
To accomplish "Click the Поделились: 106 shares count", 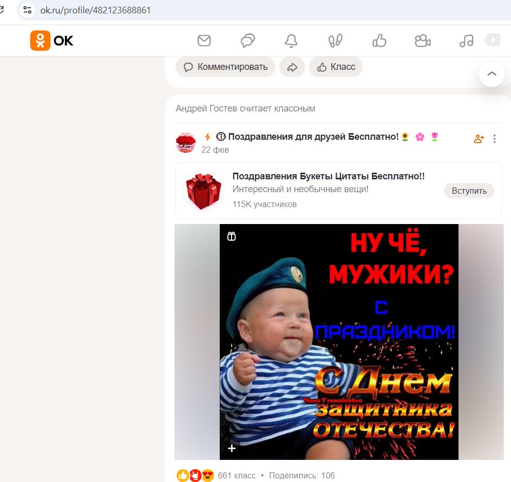I will click(302, 475).
